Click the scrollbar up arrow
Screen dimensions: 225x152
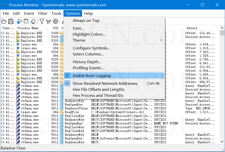pyautogui.click(x=222, y=28)
